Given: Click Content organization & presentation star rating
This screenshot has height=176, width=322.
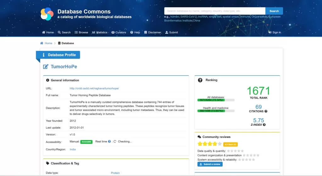Looking at the screenshot, I should (251, 155).
